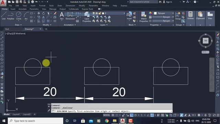
Task: Select the Polyline tool
Action: click(11, 15)
